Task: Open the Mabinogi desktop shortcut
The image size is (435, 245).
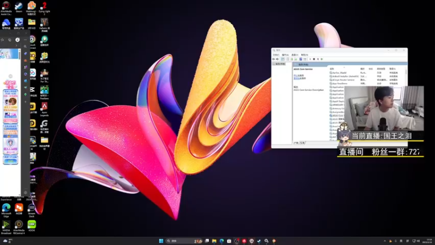Action: point(32,8)
